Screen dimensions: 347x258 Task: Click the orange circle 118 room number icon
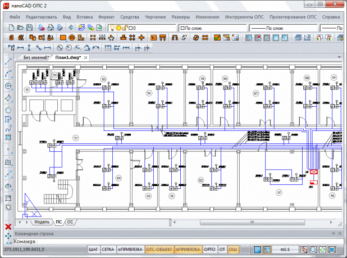coord(72,38)
